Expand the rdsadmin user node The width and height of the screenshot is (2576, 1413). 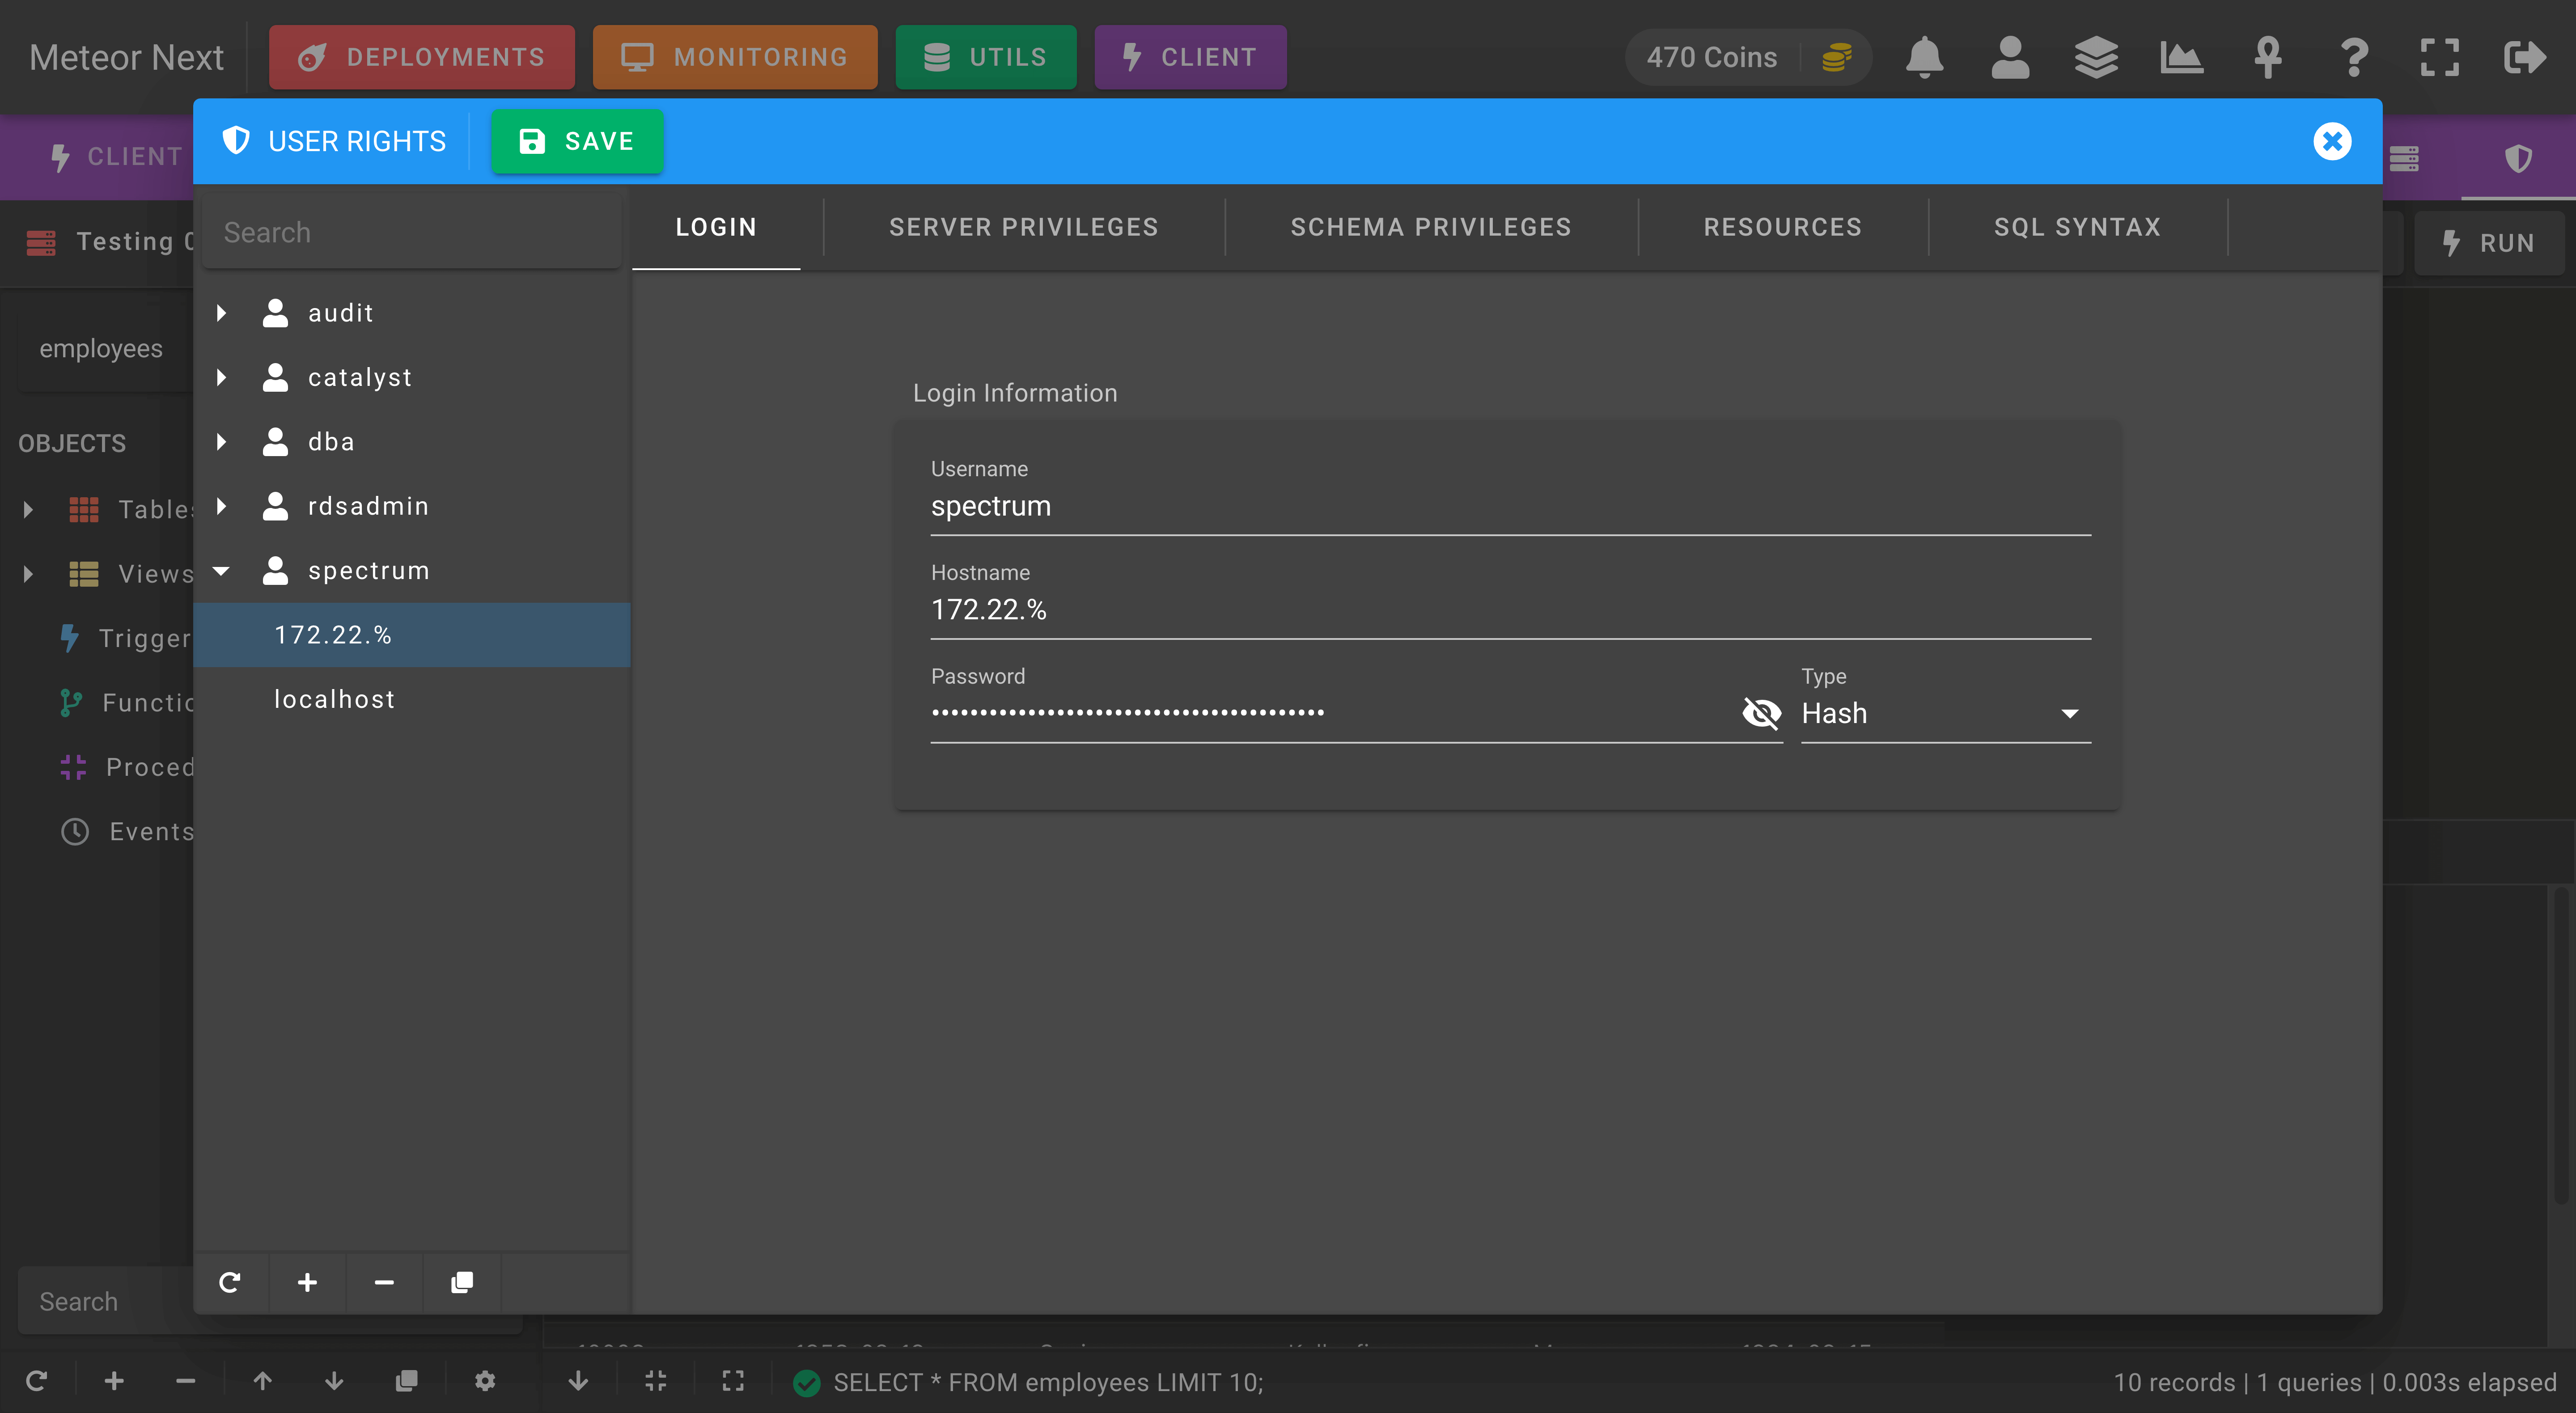[x=222, y=506]
